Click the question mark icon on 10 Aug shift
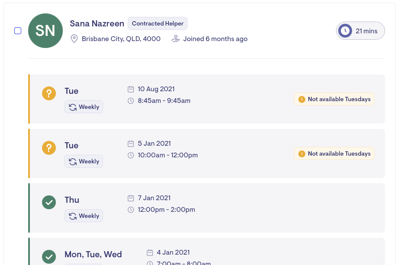The height and width of the screenshot is (265, 398). [x=49, y=93]
